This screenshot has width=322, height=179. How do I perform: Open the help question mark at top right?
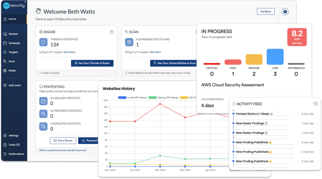click(x=285, y=12)
